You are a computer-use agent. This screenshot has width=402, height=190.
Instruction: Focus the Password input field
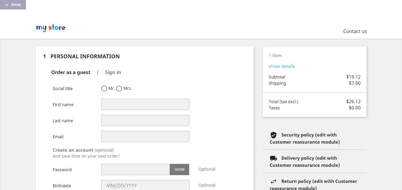coord(135,169)
